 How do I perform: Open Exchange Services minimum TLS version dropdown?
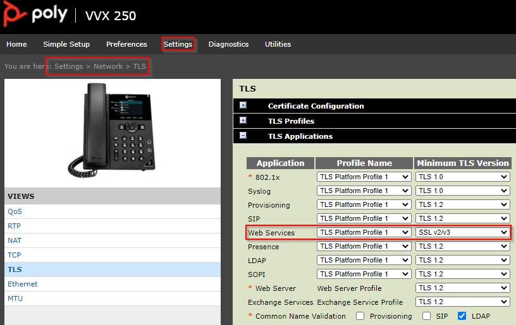pyautogui.click(x=462, y=302)
